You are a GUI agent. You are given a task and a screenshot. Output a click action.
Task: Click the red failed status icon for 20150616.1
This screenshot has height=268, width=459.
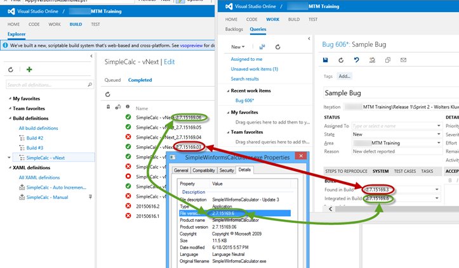point(128,216)
